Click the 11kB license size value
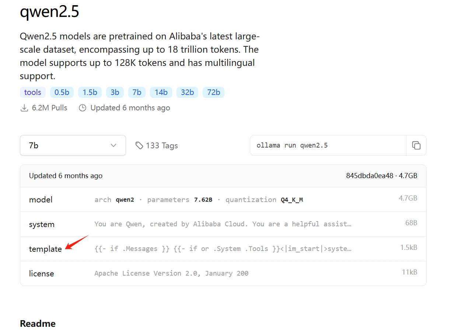 (409, 272)
